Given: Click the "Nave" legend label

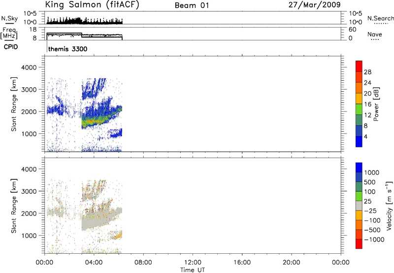Looking at the screenshot, I should click(374, 34).
